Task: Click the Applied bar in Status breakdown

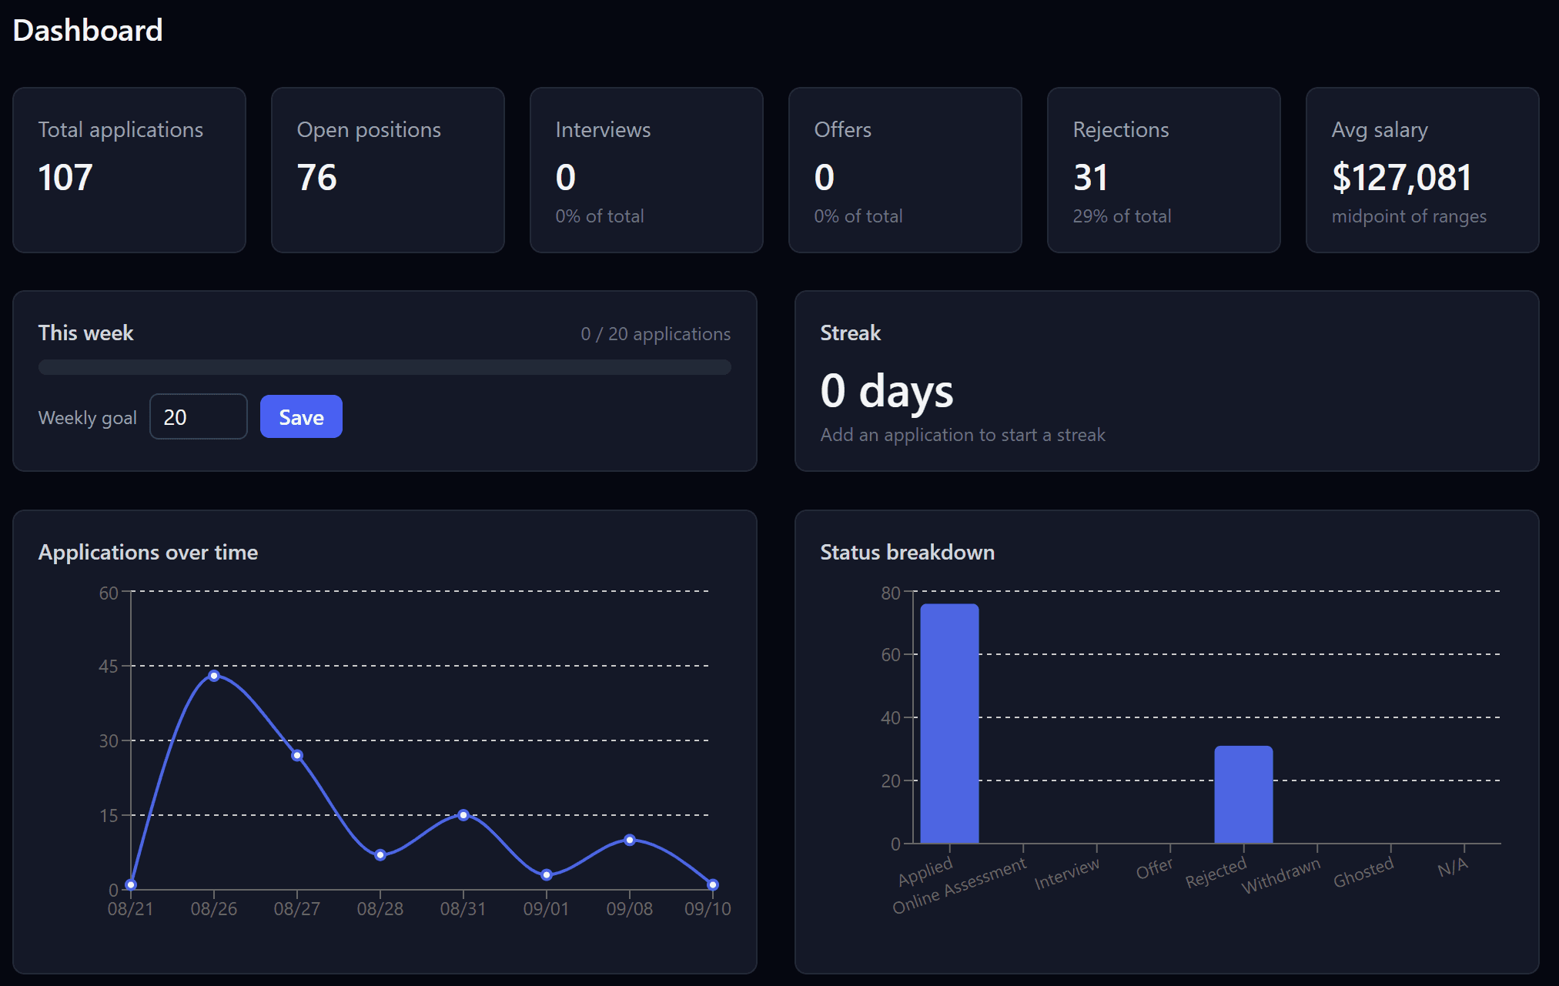Action: coord(949,724)
